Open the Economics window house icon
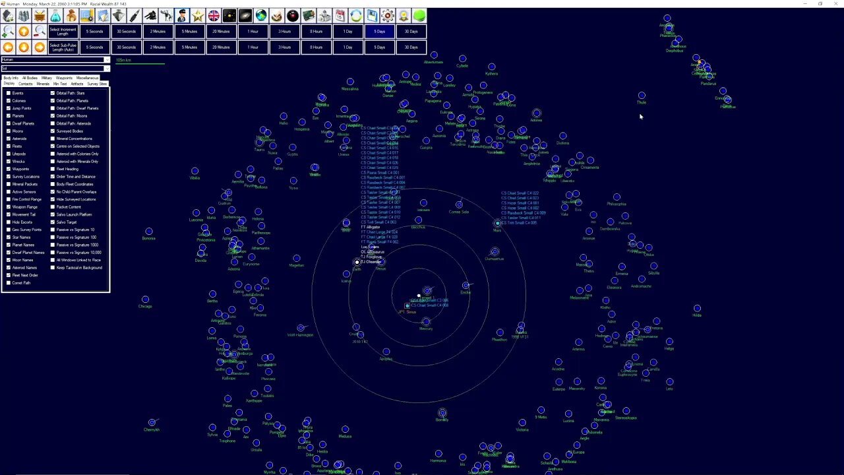 coord(8,15)
